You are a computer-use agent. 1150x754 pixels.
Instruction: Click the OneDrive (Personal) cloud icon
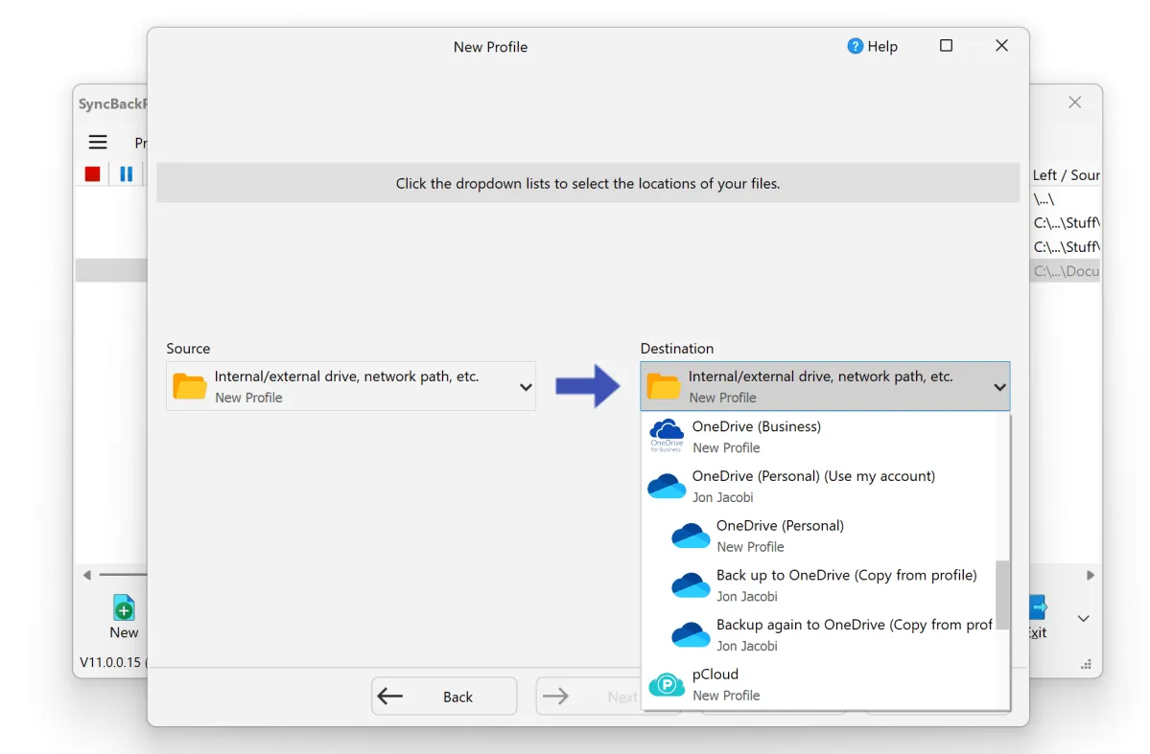pos(691,535)
